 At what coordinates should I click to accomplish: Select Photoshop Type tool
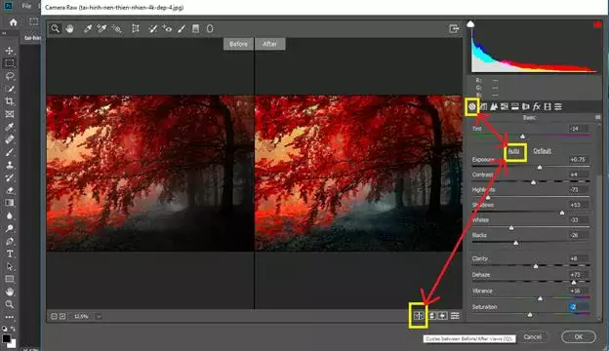coord(10,254)
